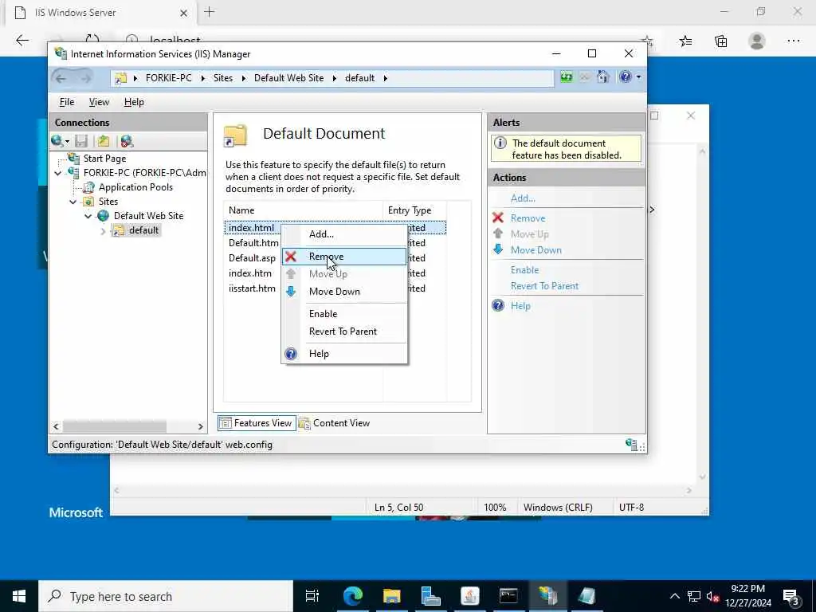Choose Add... in the context menu
The width and height of the screenshot is (816, 612).
tap(321, 234)
